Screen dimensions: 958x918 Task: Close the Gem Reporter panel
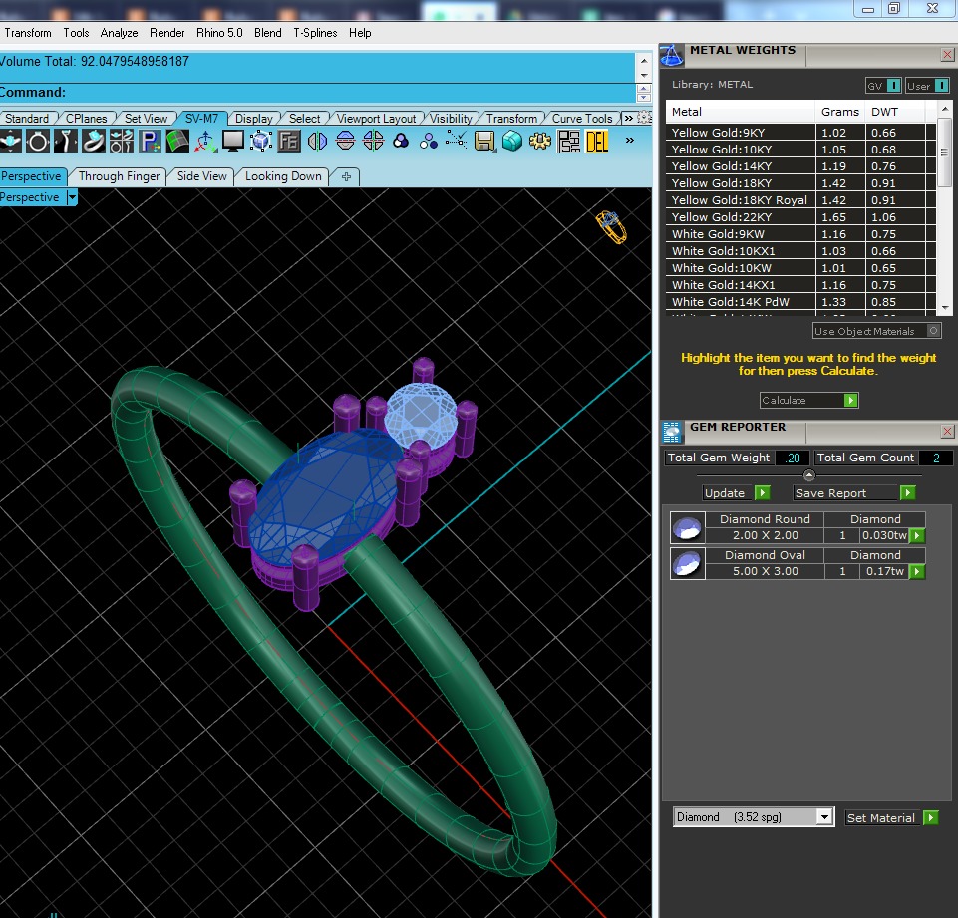coord(947,432)
